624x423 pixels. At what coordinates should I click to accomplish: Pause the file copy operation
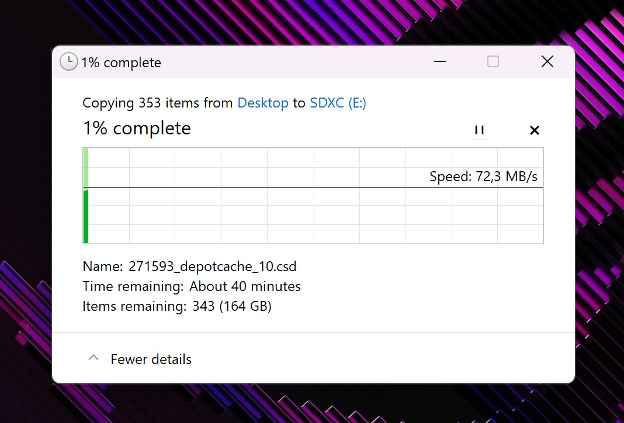pyautogui.click(x=479, y=130)
